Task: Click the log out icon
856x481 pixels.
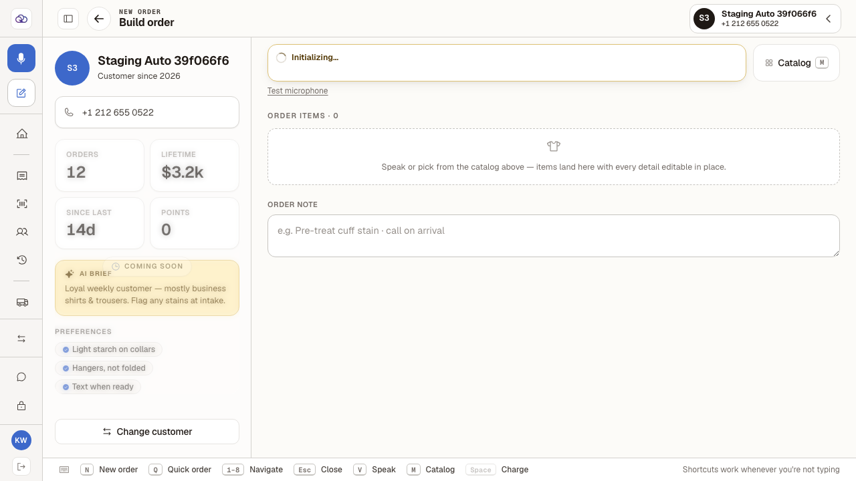Action: pyautogui.click(x=21, y=466)
